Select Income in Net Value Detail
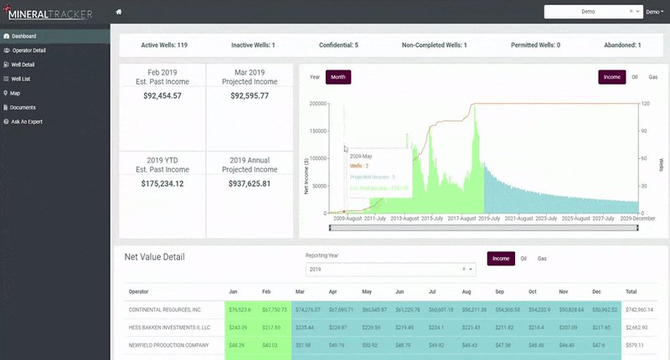Screen dimensions: 670x360 [501, 259]
